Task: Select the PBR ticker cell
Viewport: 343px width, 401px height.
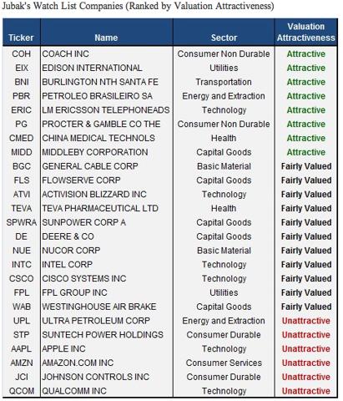Action: click(21, 96)
